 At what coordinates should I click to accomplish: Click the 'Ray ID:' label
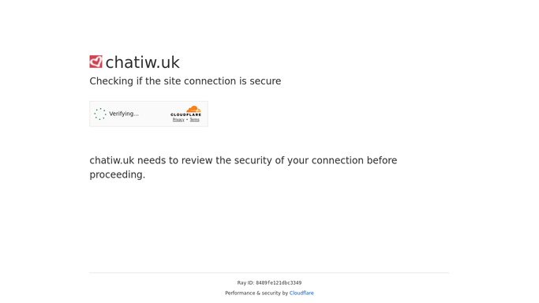click(x=245, y=283)
